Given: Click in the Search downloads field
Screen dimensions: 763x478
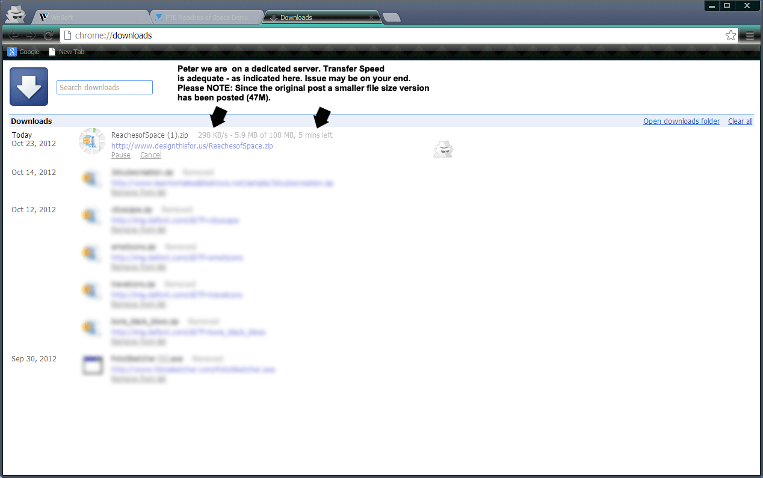Looking at the screenshot, I should point(105,87).
